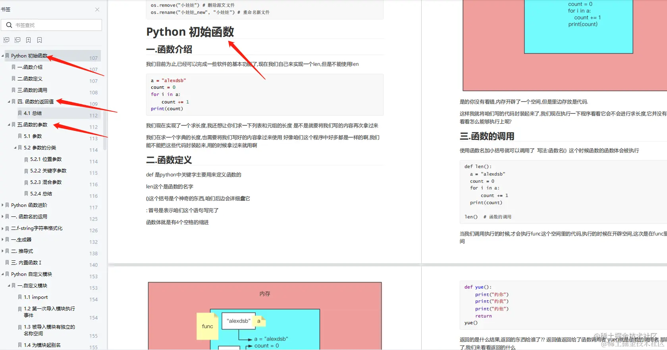Go to '1.3 被导入模块有独立的名称空间' bookmark

(49, 330)
